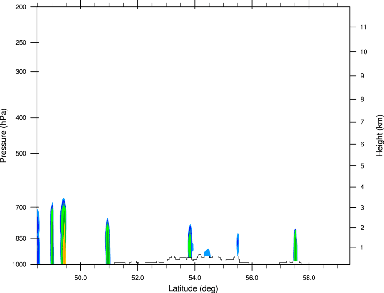
Task: Click pressure tick label 1000
Action: click(x=19, y=265)
